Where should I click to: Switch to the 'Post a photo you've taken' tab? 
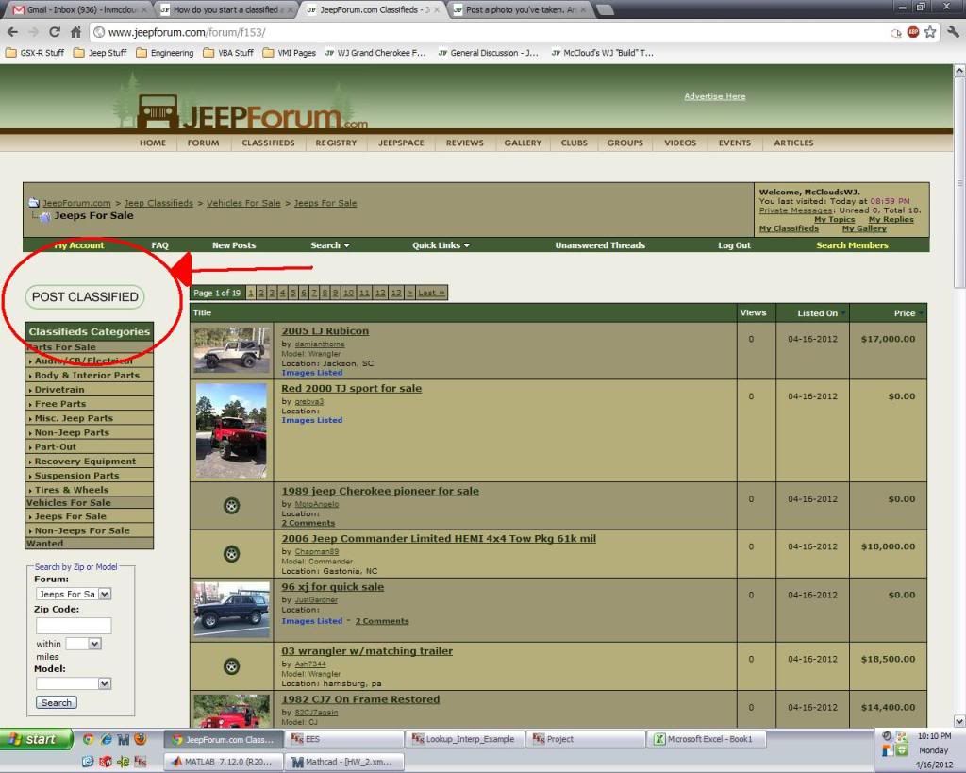click(x=521, y=9)
